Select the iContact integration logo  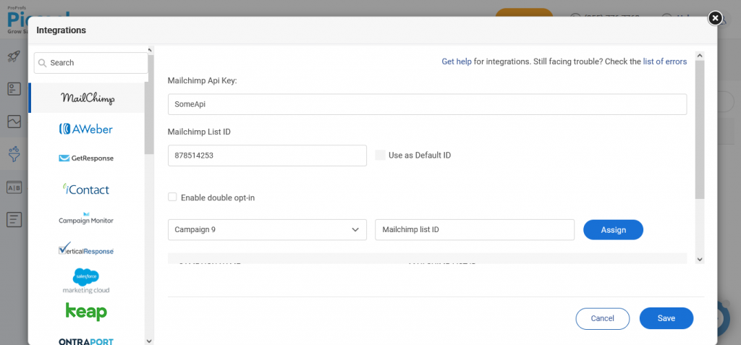point(86,189)
